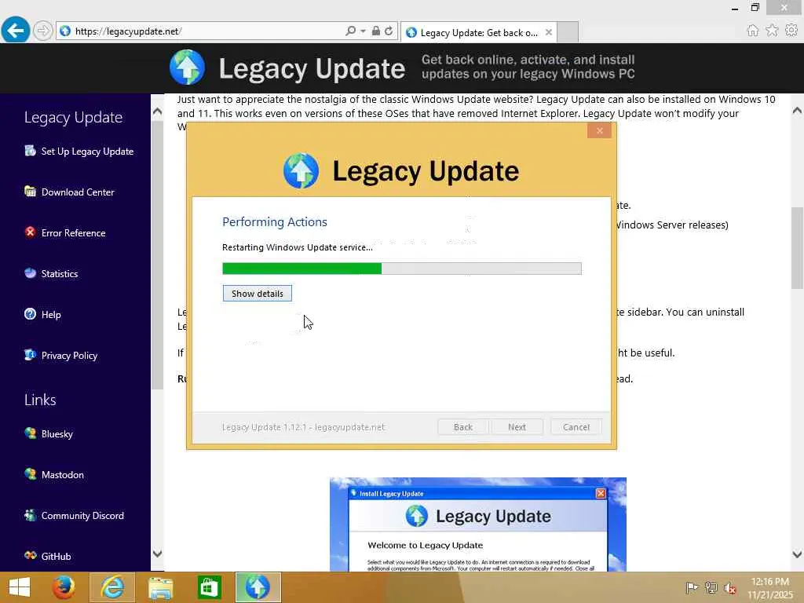Click the page scrollbar up arrow

(x=797, y=110)
